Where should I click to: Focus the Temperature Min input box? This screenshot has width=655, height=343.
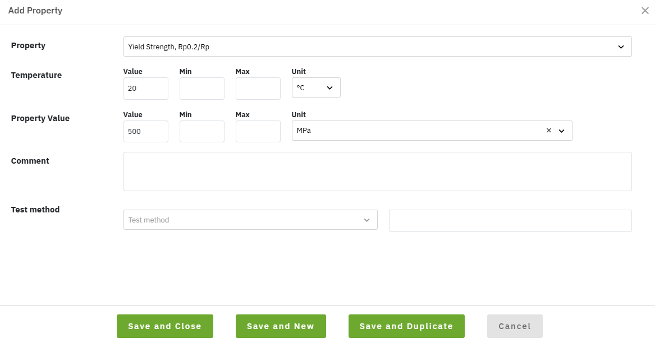pos(201,89)
